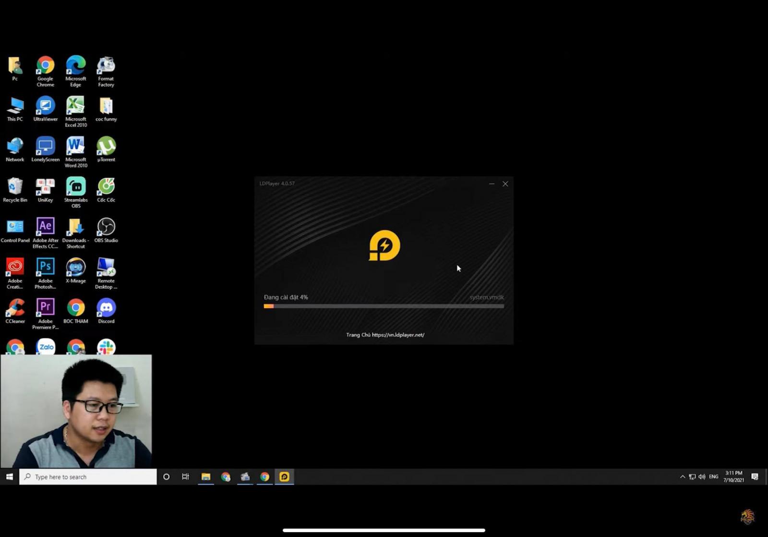Launch Google Chrome from desktop

(45, 72)
